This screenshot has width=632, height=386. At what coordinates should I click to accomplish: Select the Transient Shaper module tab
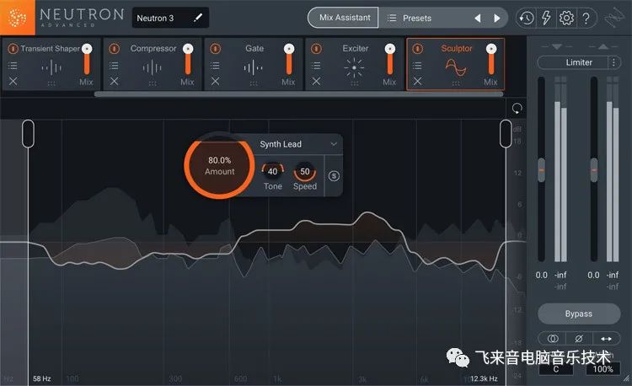(51, 64)
